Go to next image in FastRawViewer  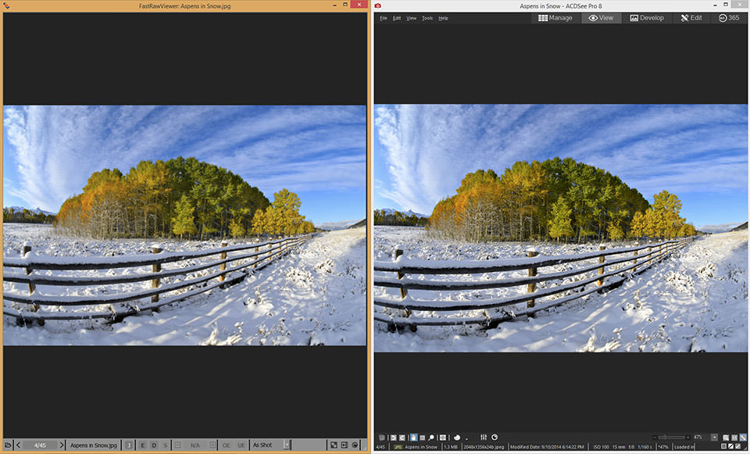(61, 445)
